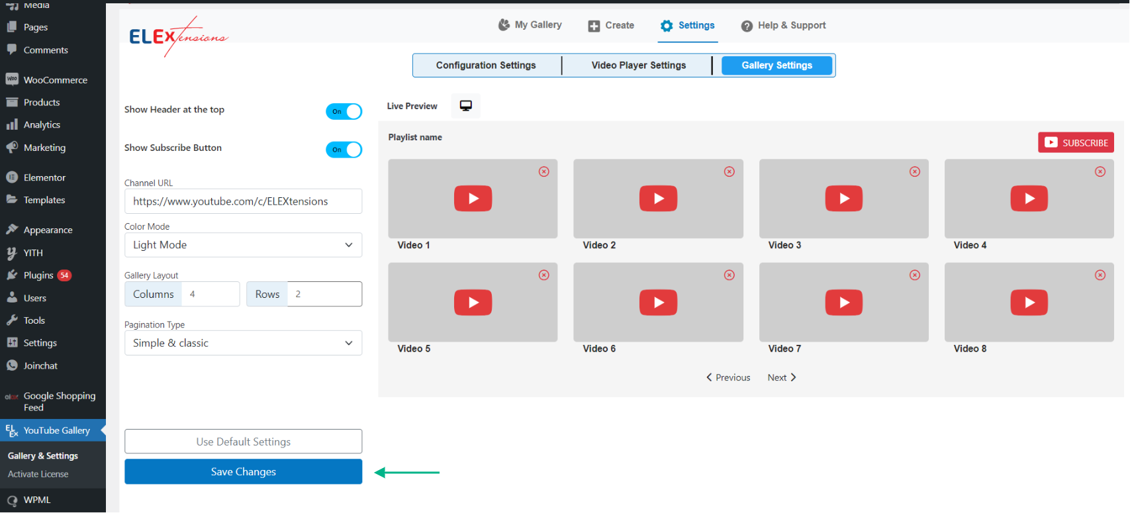The height and width of the screenshot is (513, 1130).
Task: Click the desktop monitor preview icon
Action: tap(466, 106)
